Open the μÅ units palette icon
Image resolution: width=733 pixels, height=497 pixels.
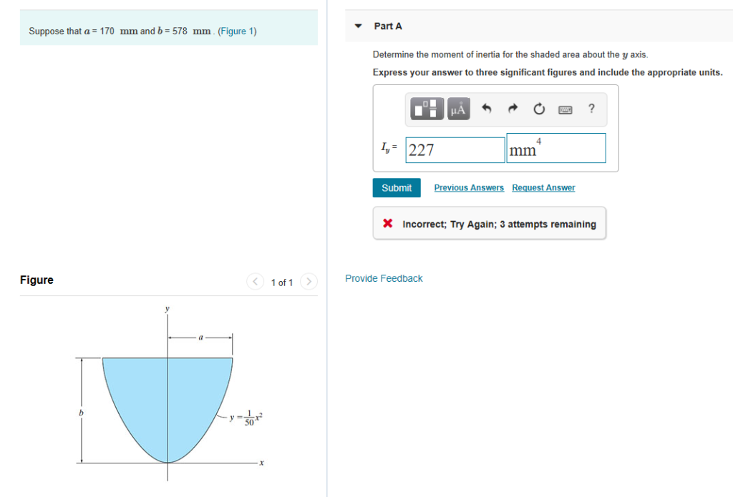pyautogui.click(x=457, y=109)
